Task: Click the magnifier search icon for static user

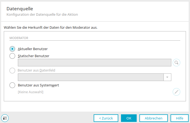Action: point(176,63)
